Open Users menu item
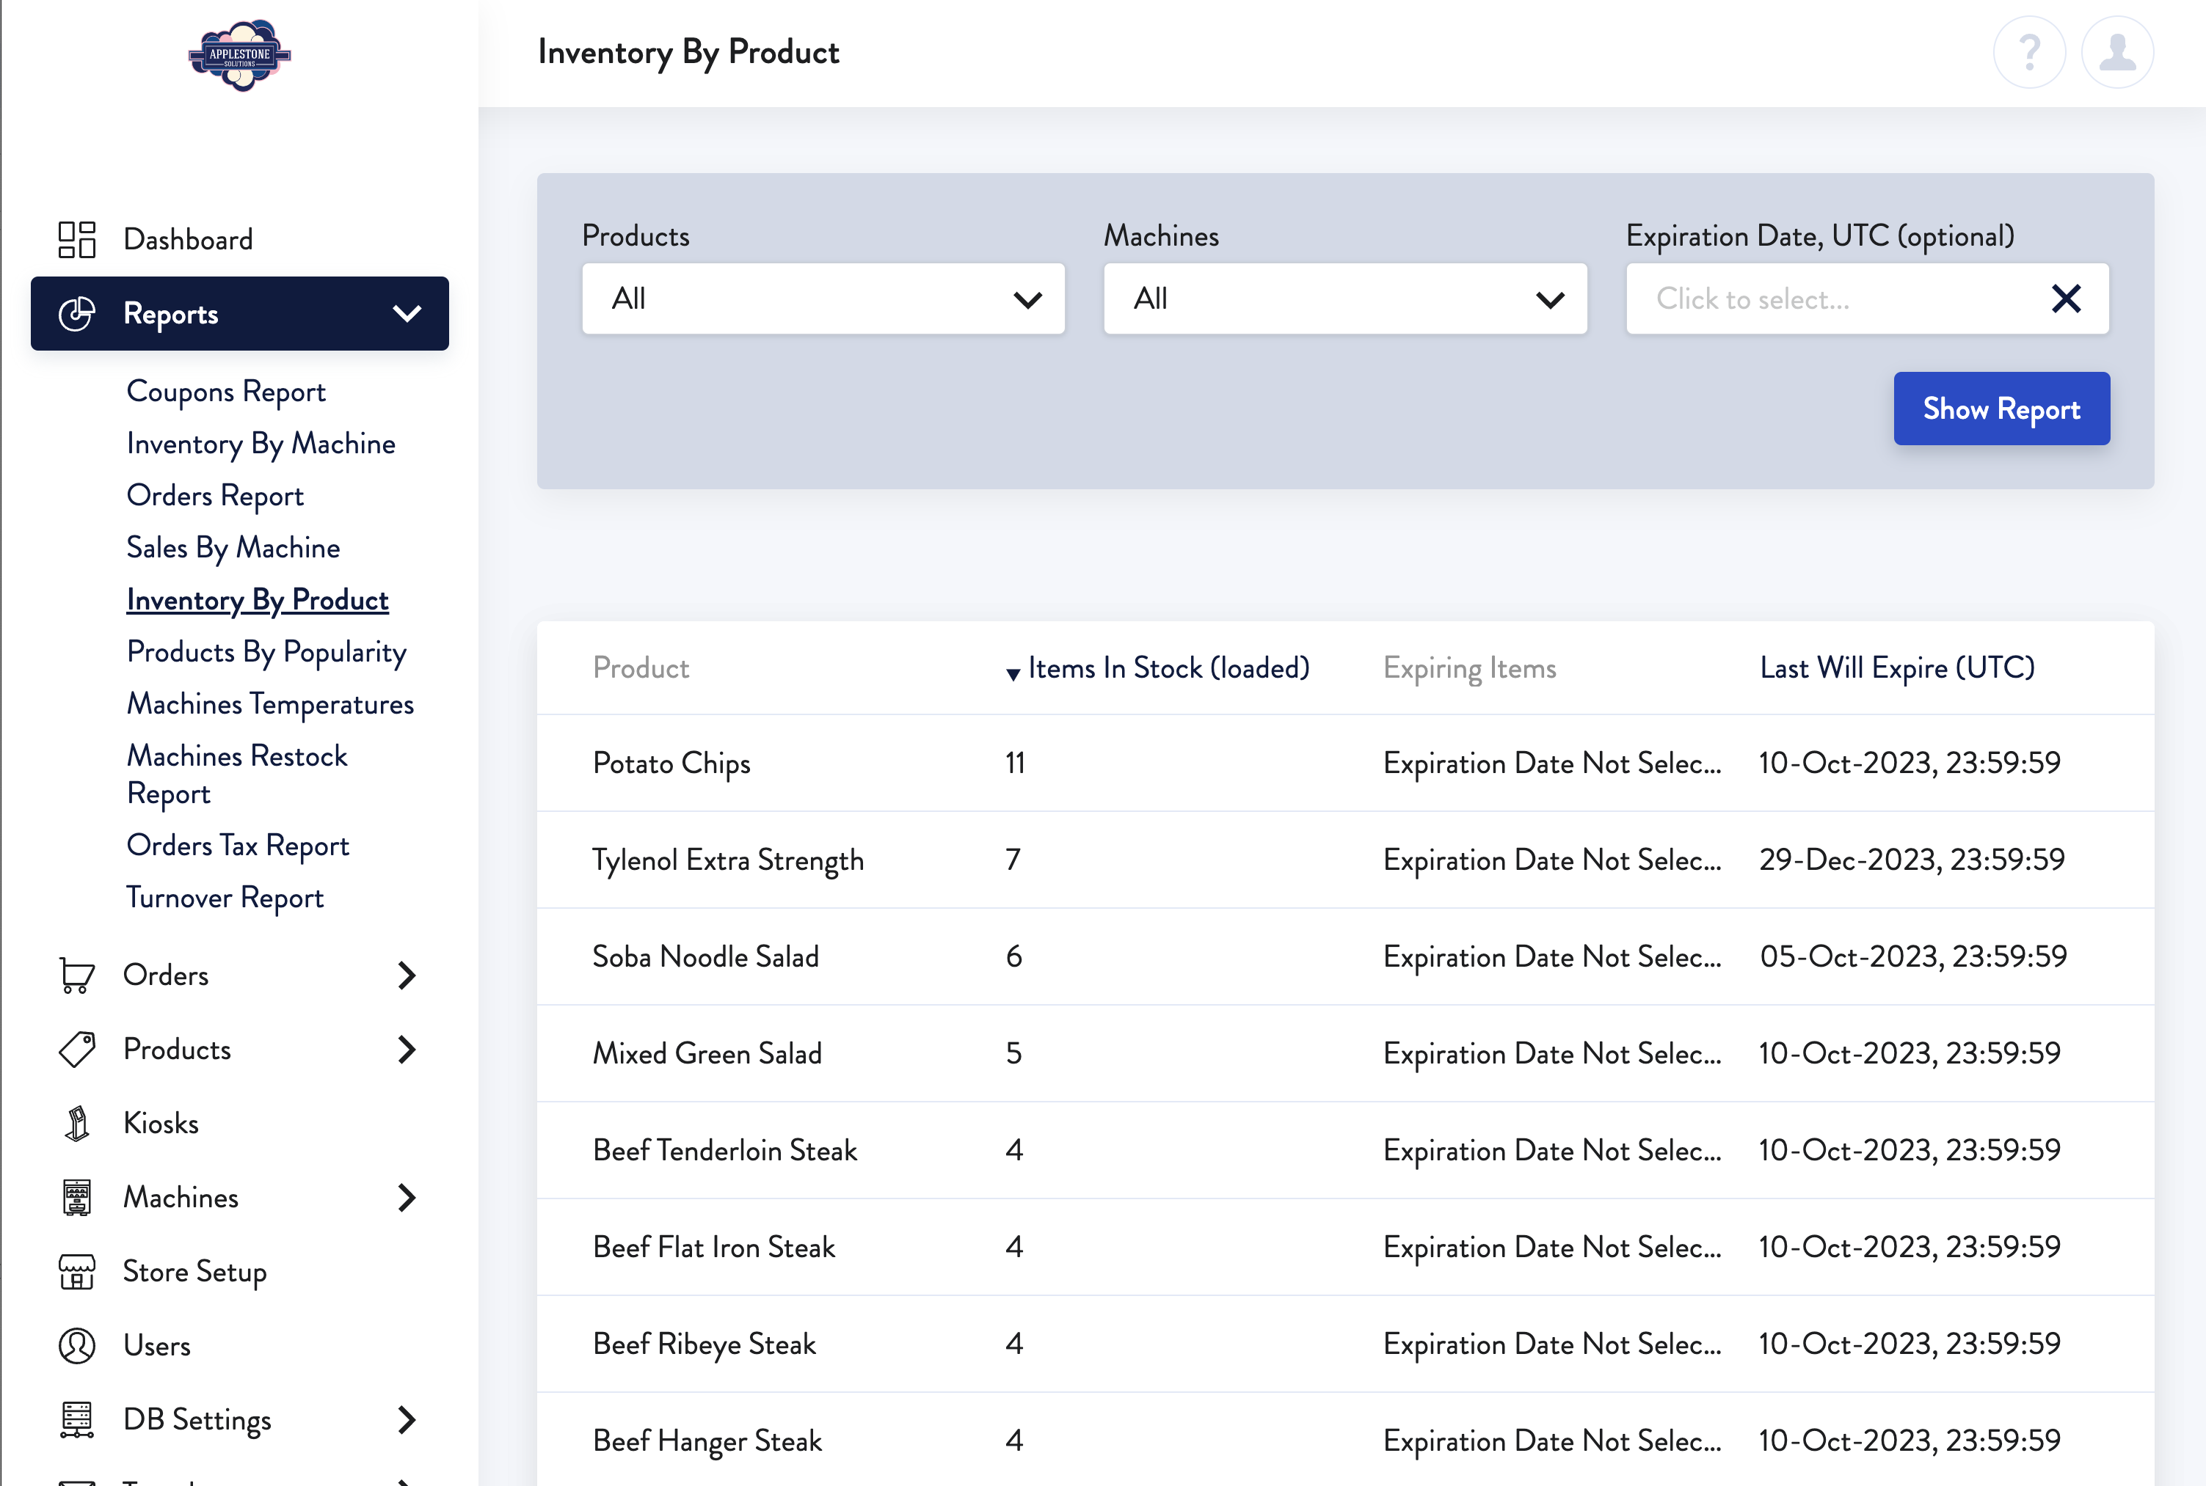This screenshot has height=1486, width=2206. point(156,1344)
